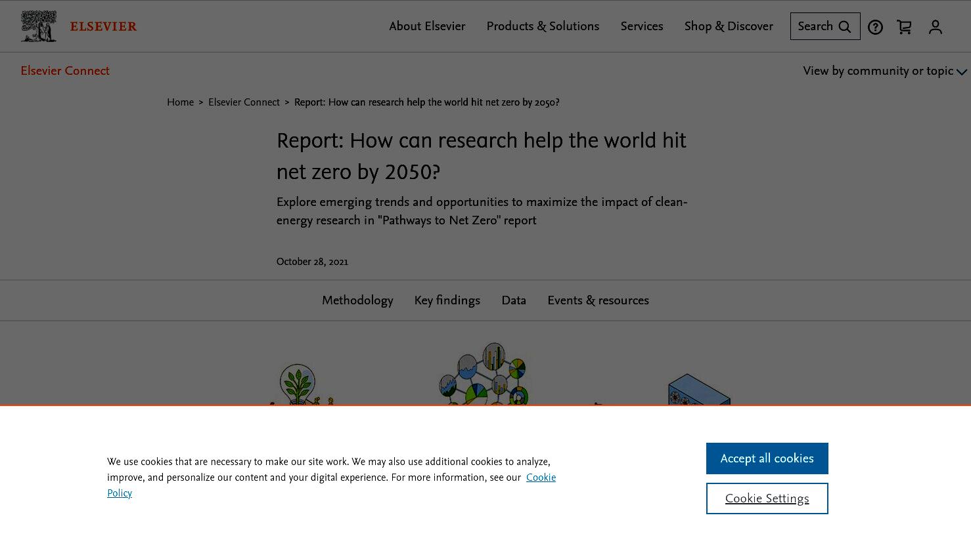Open the shopping cart icon
Viewport: 971px width, 549px height.
[905, 27]
